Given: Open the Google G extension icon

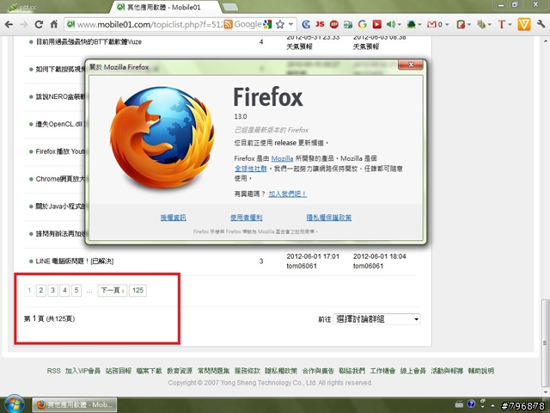Looking at the screenshot, I should 363,24.
